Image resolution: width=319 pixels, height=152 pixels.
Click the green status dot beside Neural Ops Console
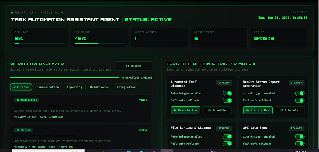pyautogui.click(x=12, y=13)
